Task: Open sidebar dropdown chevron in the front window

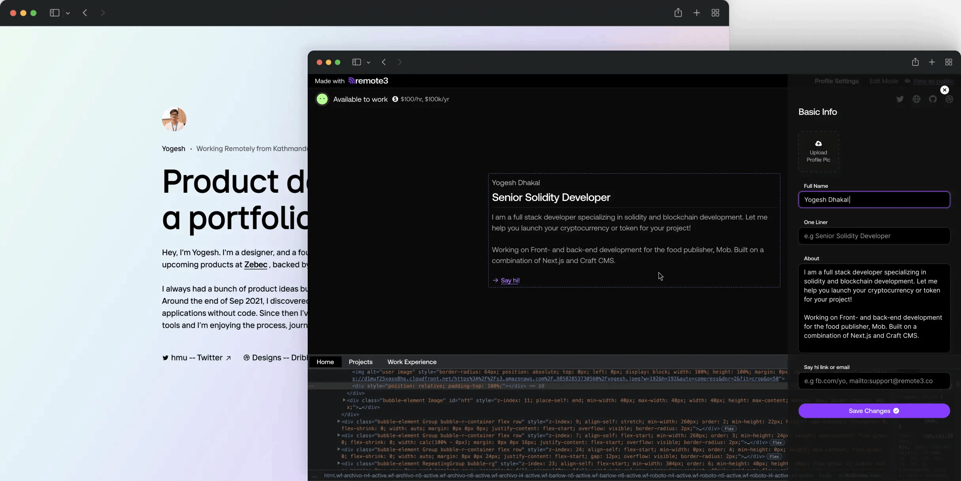Action: tap(368, 62)
